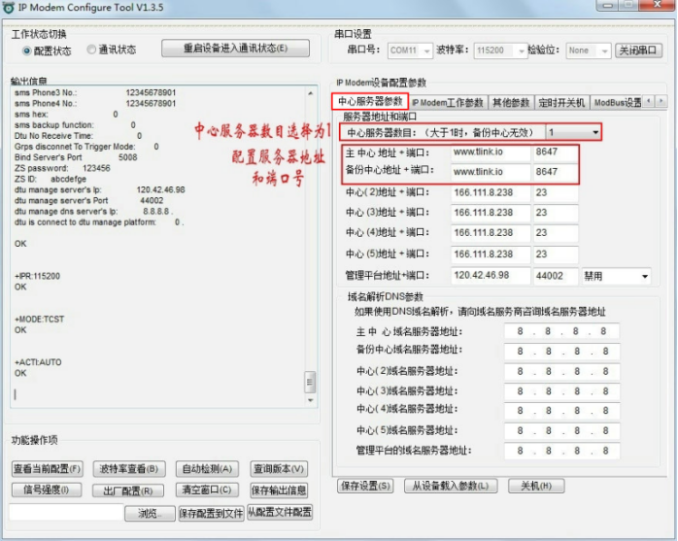
Task: Switch to IP Modem工作参数 tab
Action: pos(447,102)
